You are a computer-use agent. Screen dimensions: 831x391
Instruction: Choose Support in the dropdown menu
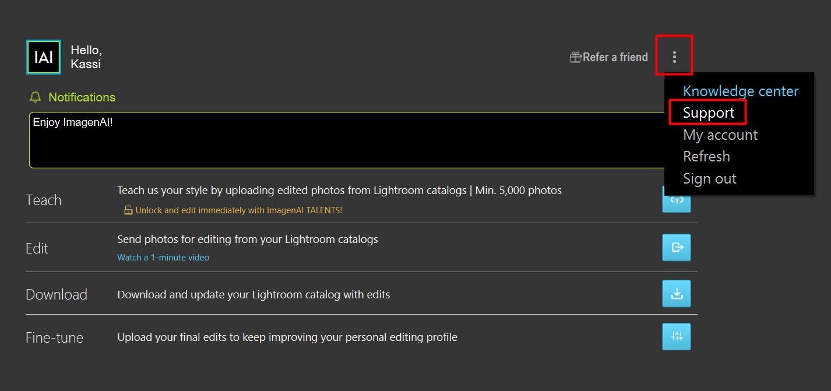709,113
